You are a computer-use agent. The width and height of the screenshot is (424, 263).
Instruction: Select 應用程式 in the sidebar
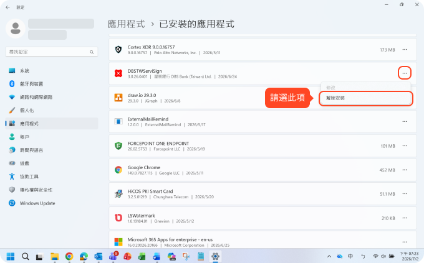(x=51, y=124)
